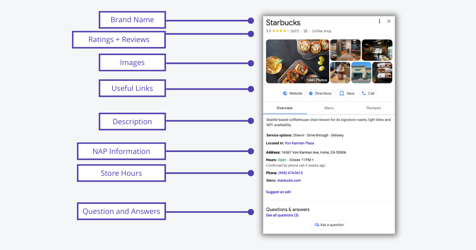Click Suggest an edit
Image resolution: width=476 pixels, height=250 pixels.
(x=278, y=192)
